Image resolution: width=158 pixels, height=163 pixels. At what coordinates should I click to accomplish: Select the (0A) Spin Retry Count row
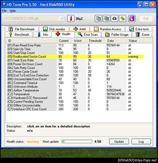(75, 68)
